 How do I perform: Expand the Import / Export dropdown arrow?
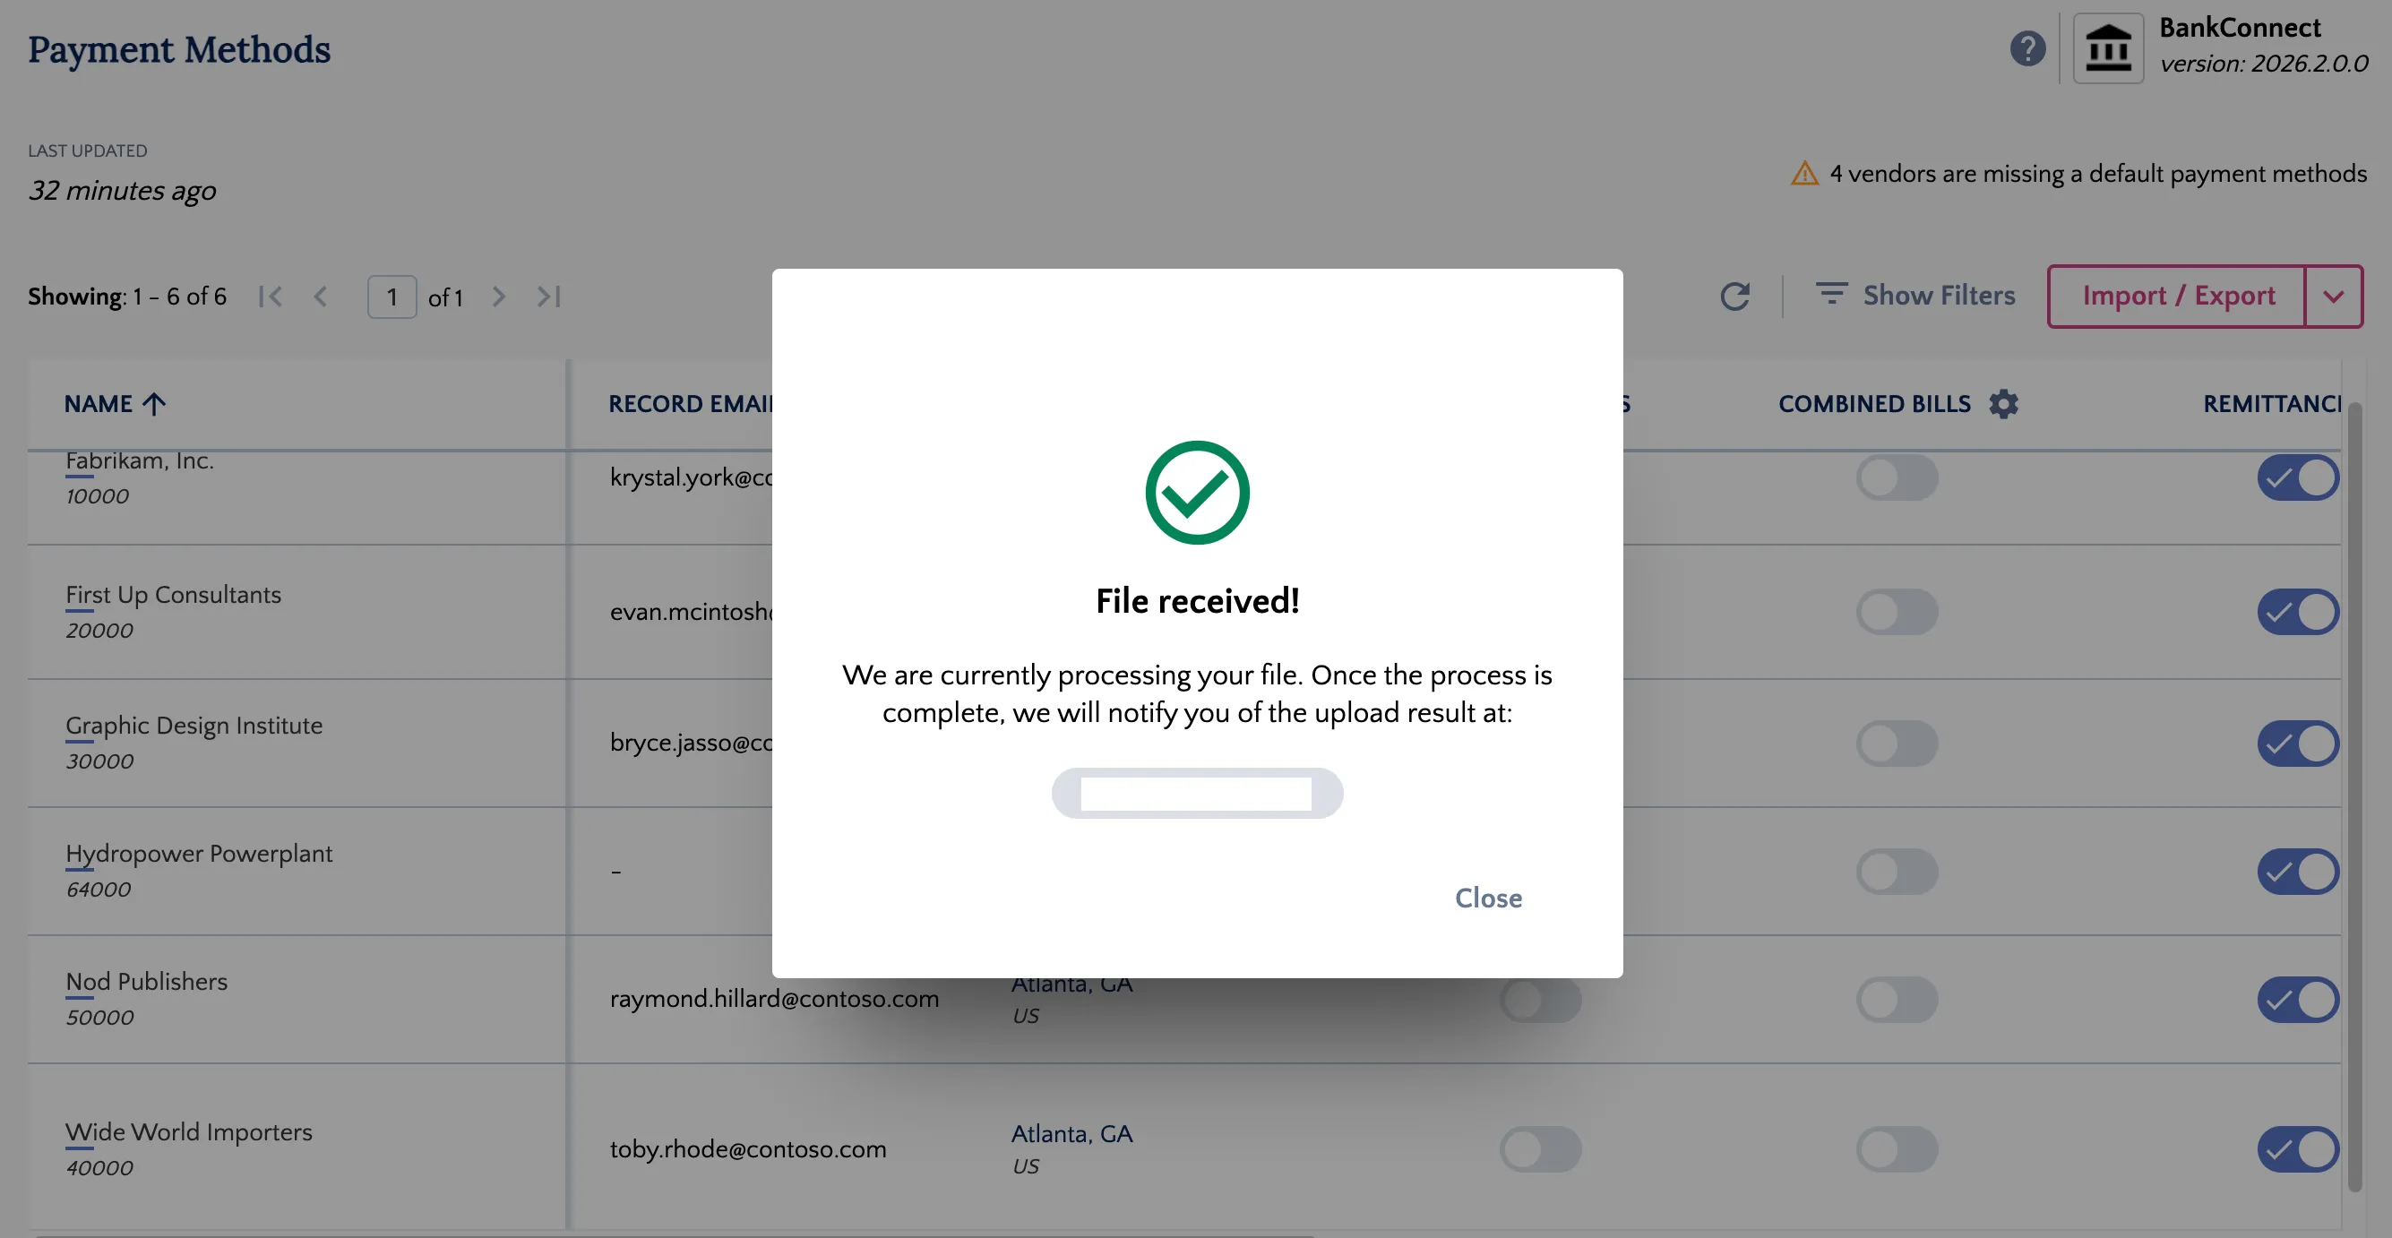(x=2334, y=297)
